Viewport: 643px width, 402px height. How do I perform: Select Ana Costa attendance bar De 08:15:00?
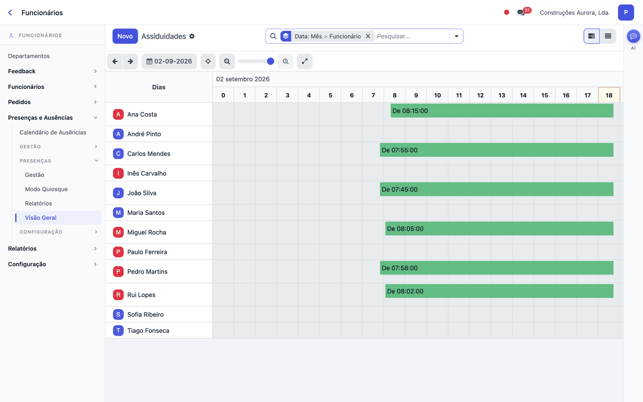click(x=502, y=111)
